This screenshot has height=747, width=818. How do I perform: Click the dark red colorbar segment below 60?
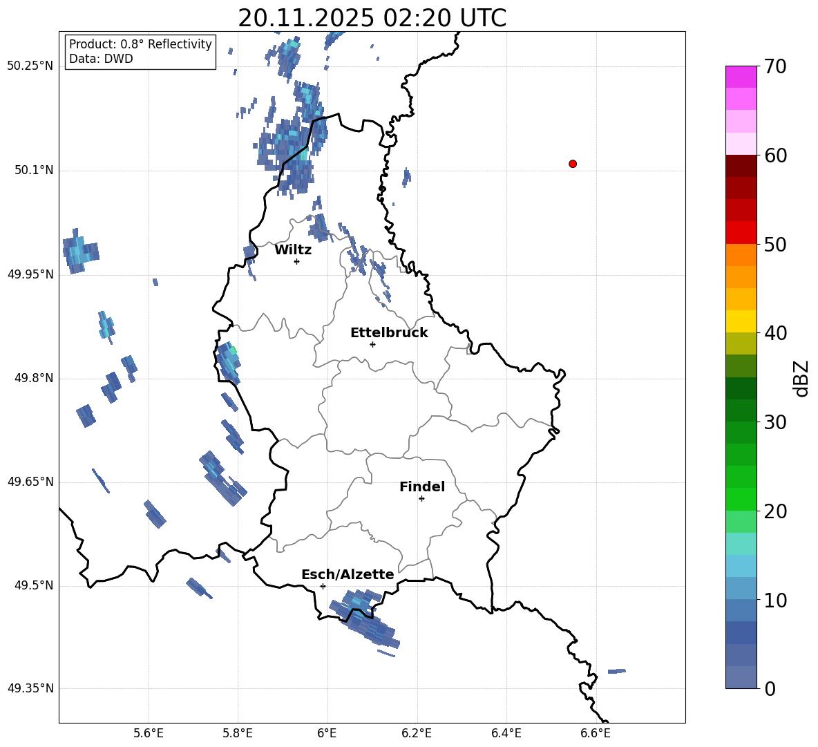(x=741, y=166)
